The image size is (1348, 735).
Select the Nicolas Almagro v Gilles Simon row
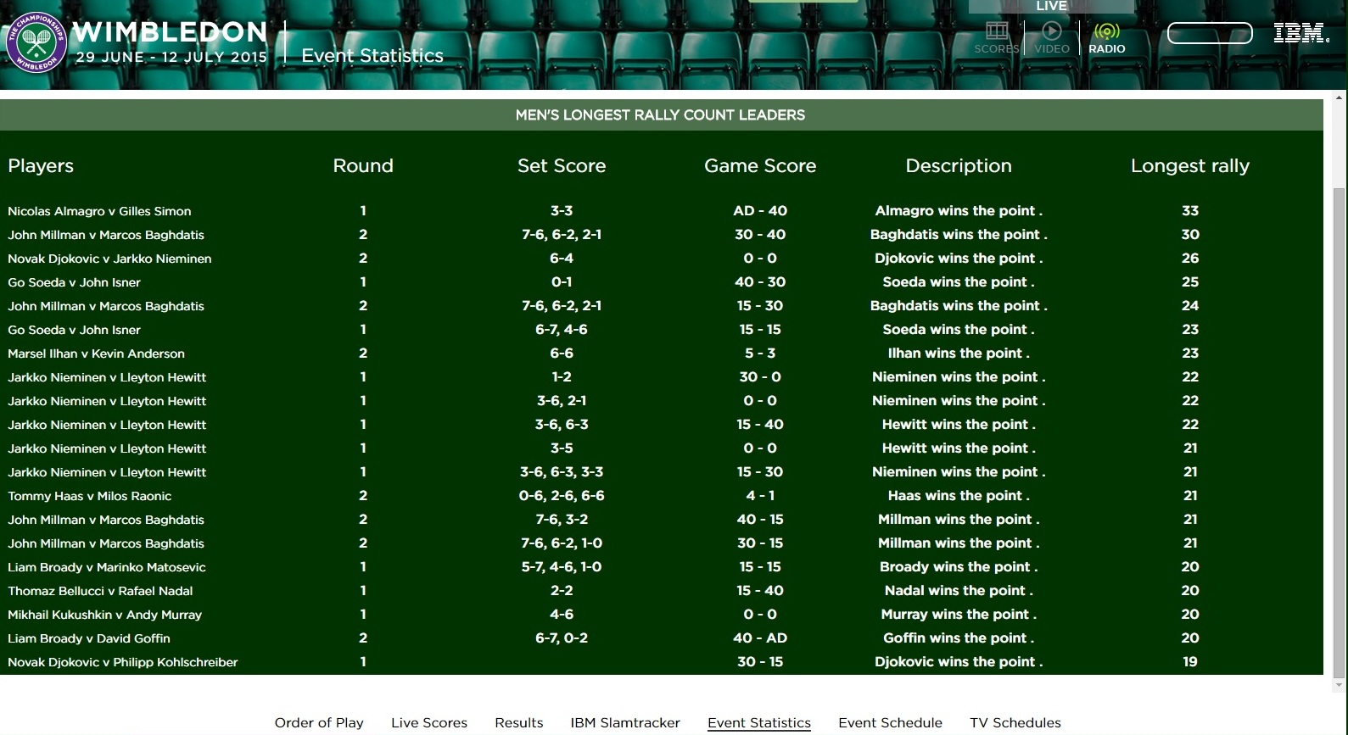tap(662, 211)
